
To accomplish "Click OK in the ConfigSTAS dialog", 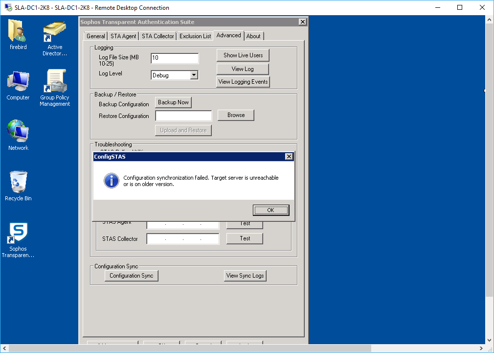I will point(271,210).
